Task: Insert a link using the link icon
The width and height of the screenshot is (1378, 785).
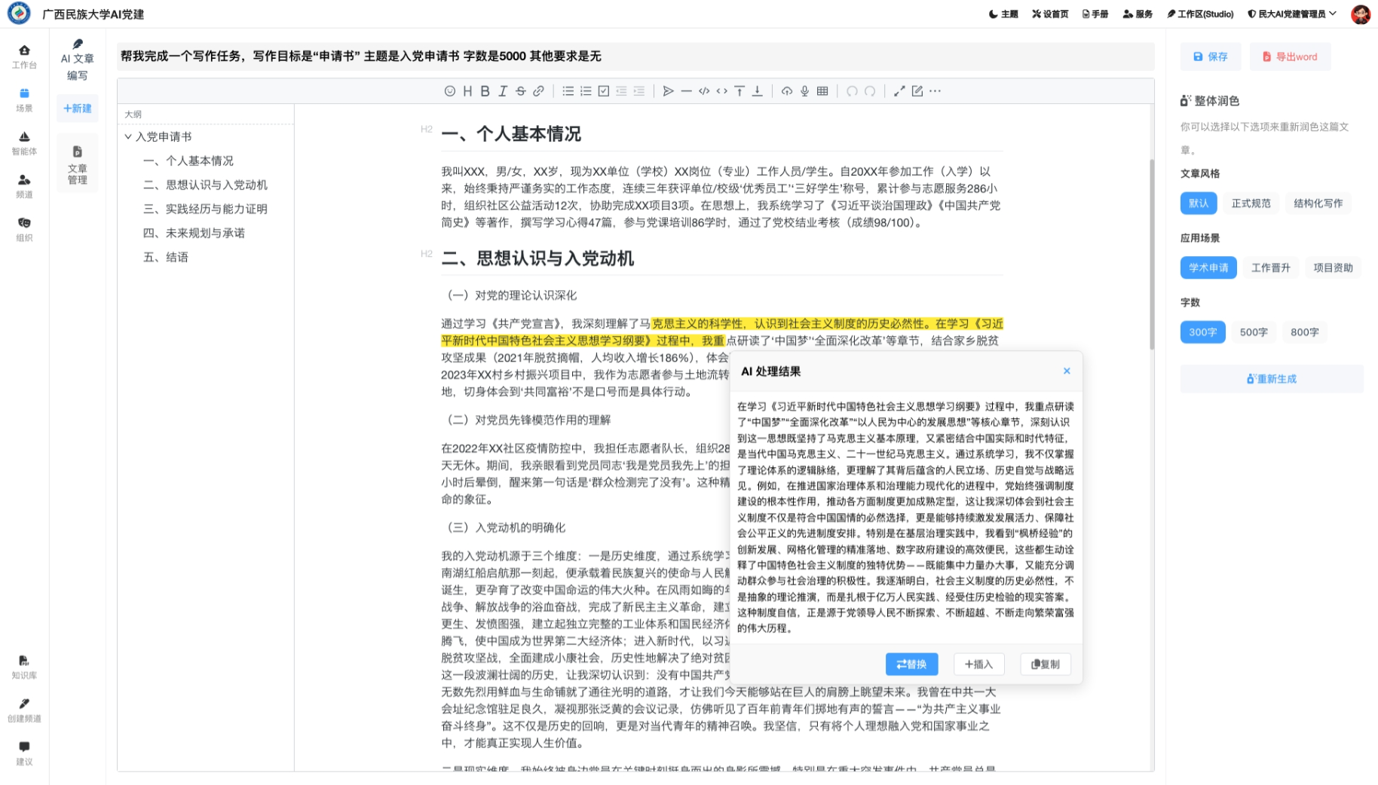Action: coord(538,91)
